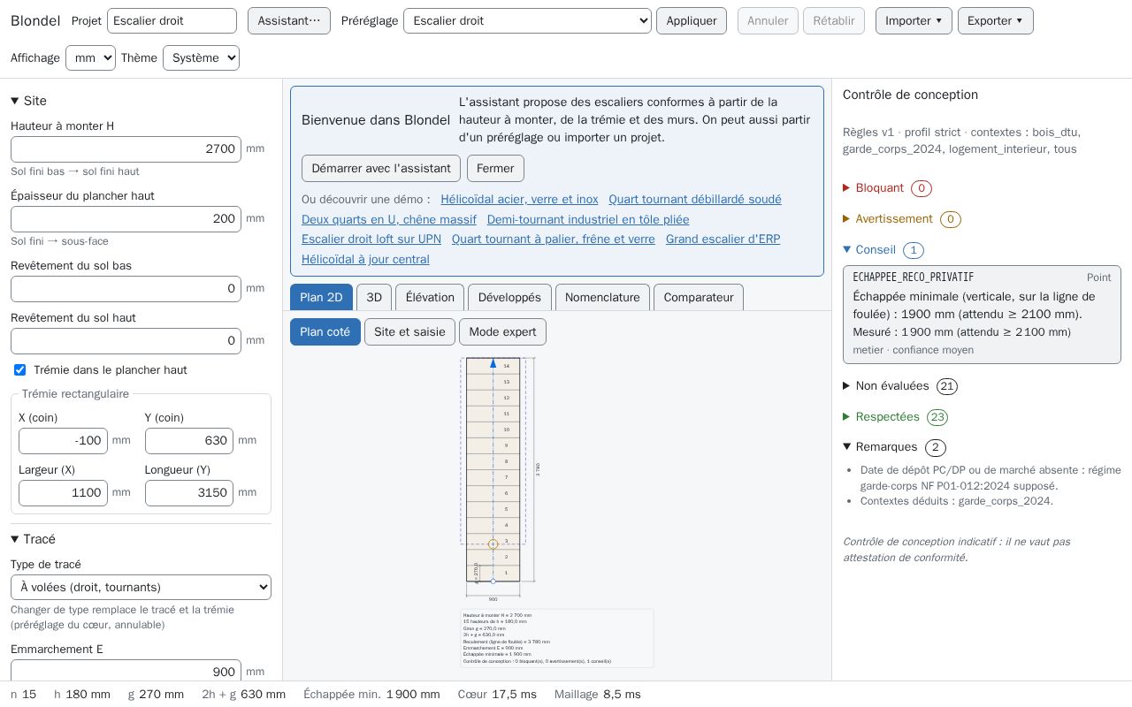Open the Deux quarts en U, chêne massif demo
Image resolution: width=1132 pixels, height=707 pixels.
pos(389,219)
